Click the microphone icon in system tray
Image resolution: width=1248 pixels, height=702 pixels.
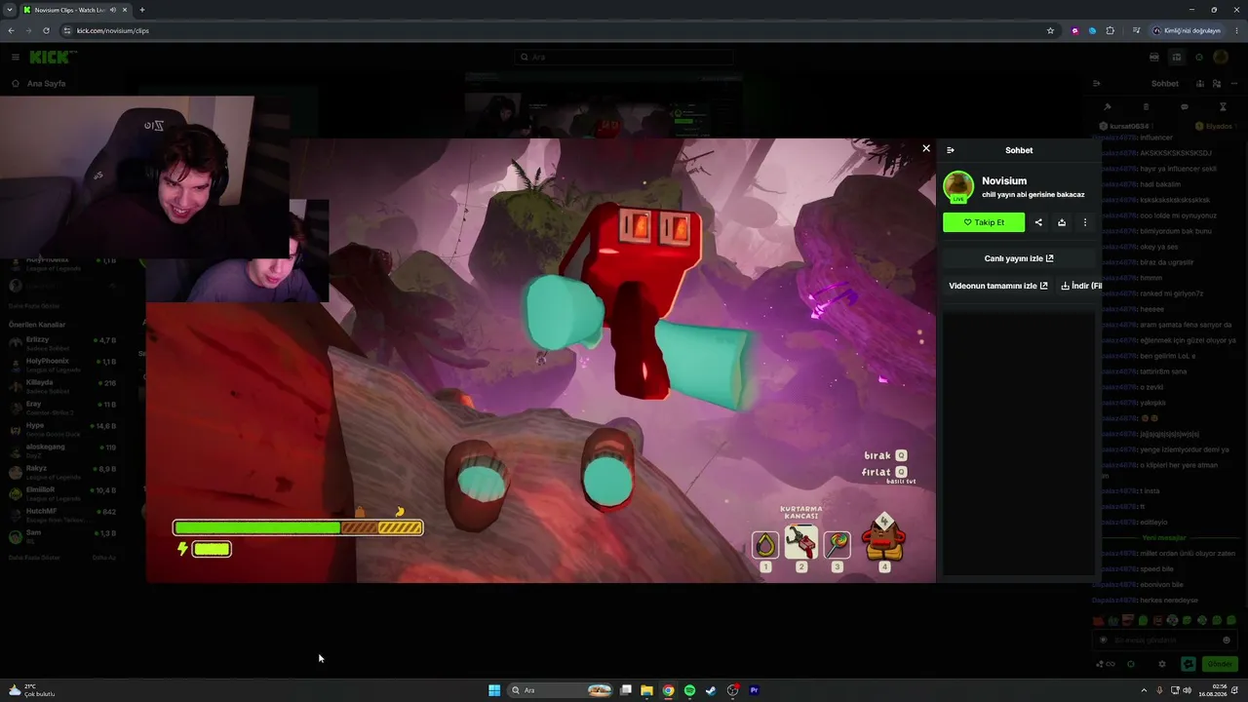point(1158,690)
